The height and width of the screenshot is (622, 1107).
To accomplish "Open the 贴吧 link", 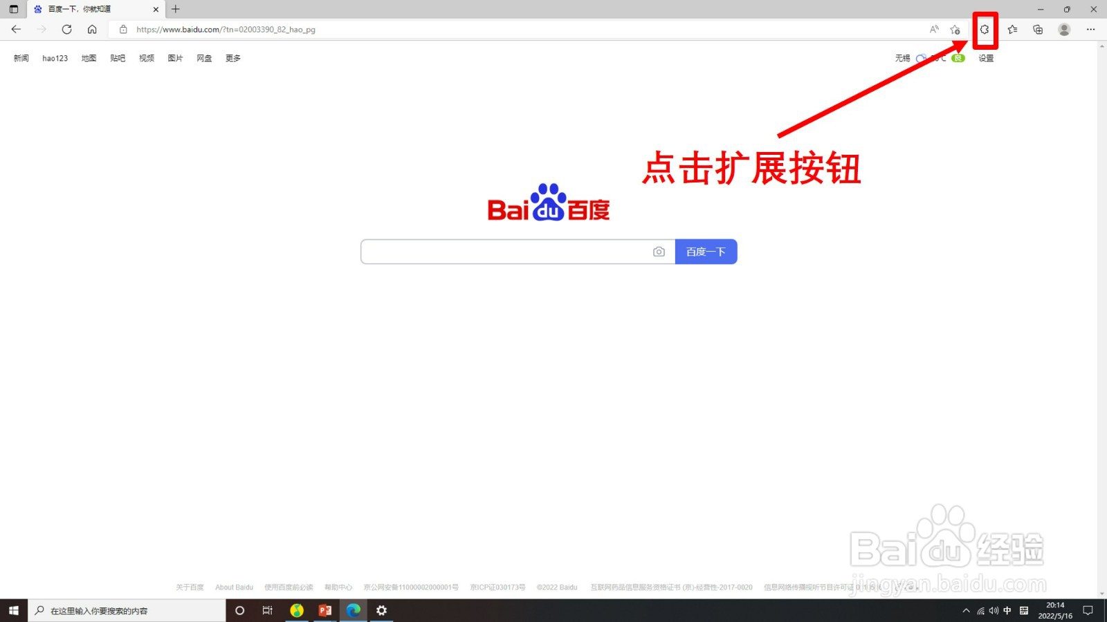I will tap(118, 58).
